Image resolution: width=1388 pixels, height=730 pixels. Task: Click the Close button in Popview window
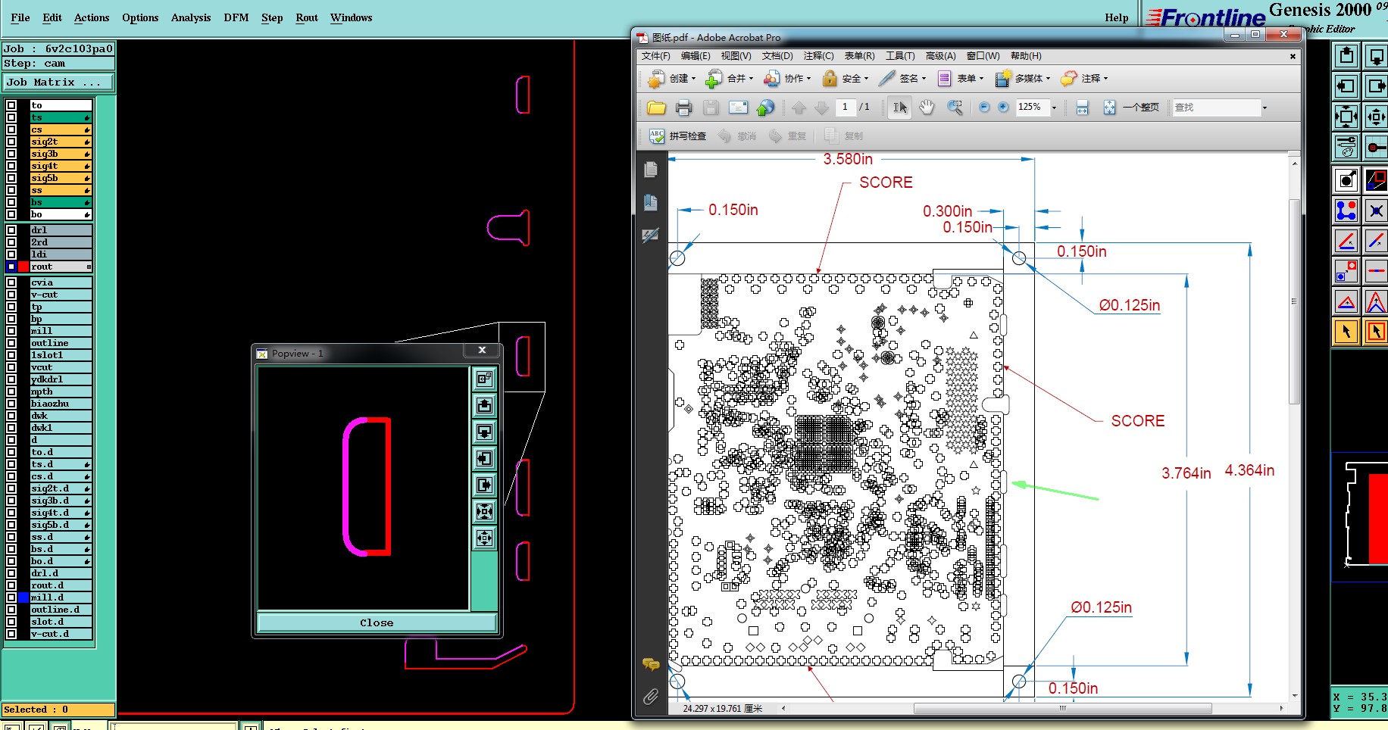pos(377,622)
